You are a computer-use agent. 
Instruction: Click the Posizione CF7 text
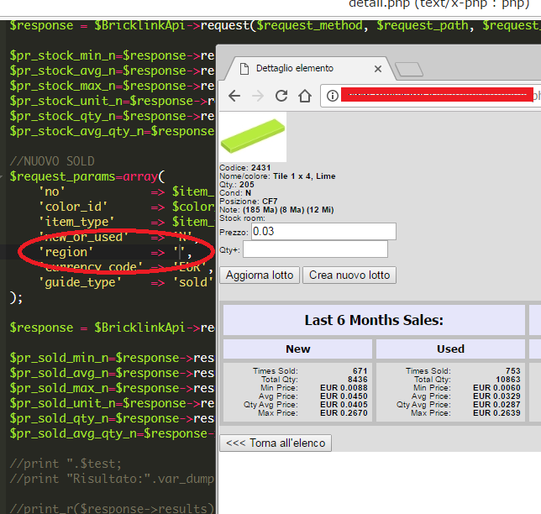[249, 201]
